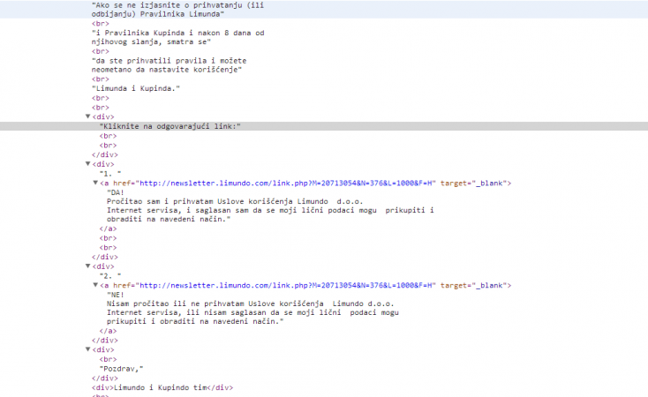The width and height of the screenshot is (648, 397).
Task: Select the text node "Ako se ne izjasnite o prihvatanju"
Action: (x=177, y=10)
